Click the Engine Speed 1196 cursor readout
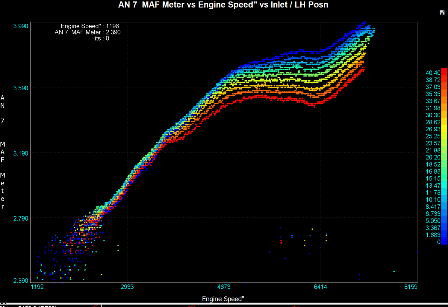The height and width of the screenshot is (307, 448). click(x=90, y=26)
